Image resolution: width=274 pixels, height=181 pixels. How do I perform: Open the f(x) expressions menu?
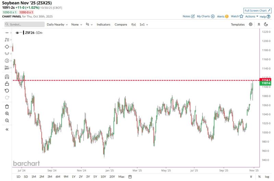coord(134,24)
